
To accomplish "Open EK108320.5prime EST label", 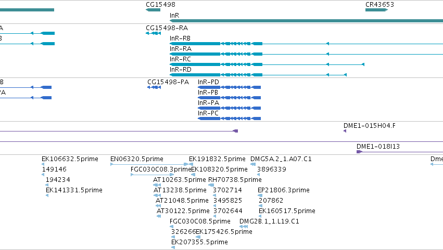I will tap(220, 169).
